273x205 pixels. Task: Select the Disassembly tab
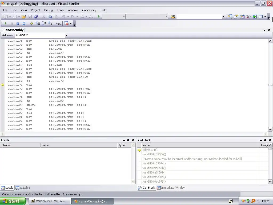[x=14, y=30]
